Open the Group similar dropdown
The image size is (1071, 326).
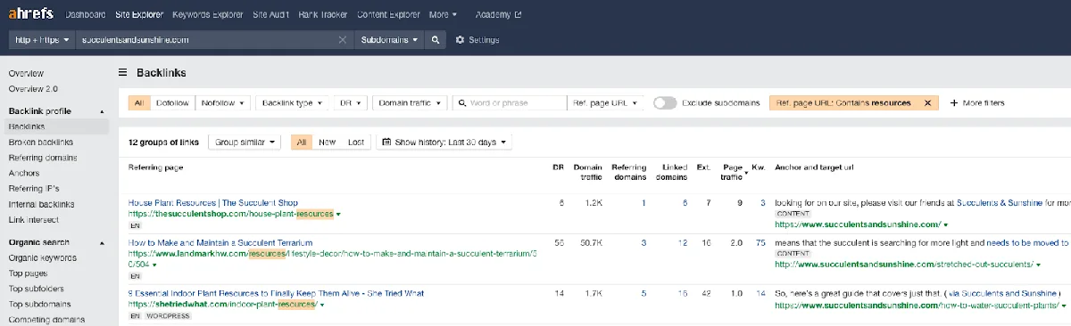(245, 143)
